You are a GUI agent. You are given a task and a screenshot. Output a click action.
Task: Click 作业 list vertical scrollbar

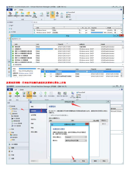click(123, 54)
